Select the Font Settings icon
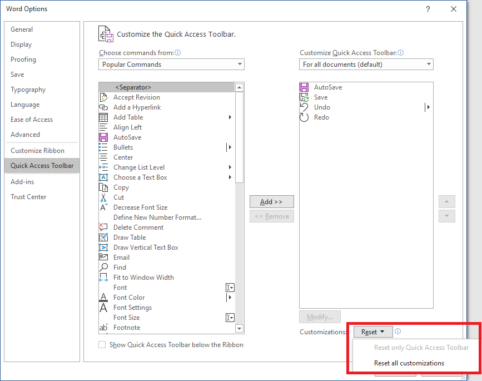 pyautogui.click(x=103, y=308)
